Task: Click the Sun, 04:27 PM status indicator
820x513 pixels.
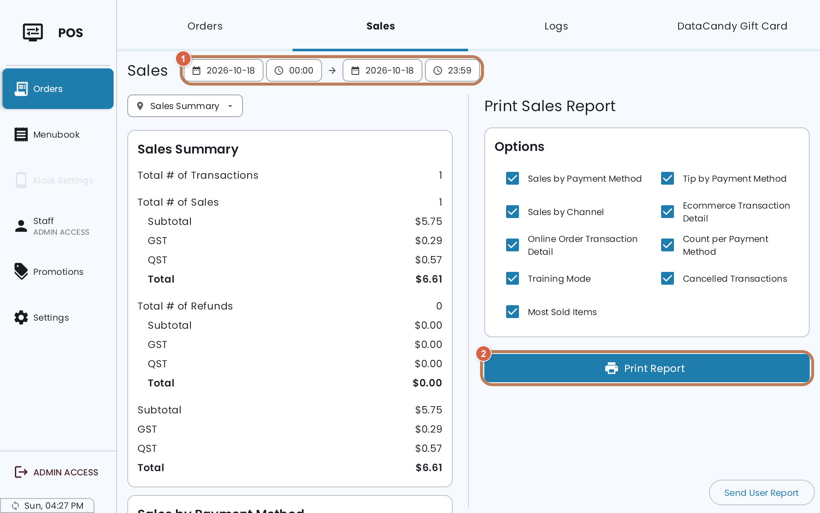Action: pyautogui.click(x=47, y=506)
